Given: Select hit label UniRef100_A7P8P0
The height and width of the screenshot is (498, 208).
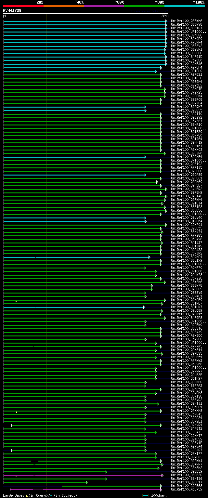Looking at the screenshot, I should click(x=187, y=171).
